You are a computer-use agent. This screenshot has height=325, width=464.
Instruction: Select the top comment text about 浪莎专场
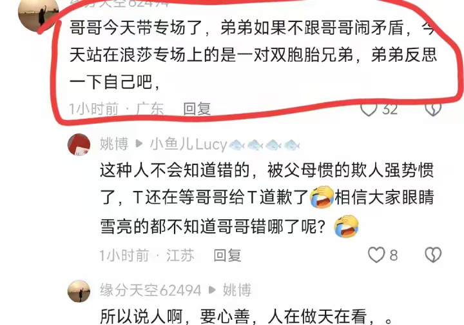(x=253, y=55)
